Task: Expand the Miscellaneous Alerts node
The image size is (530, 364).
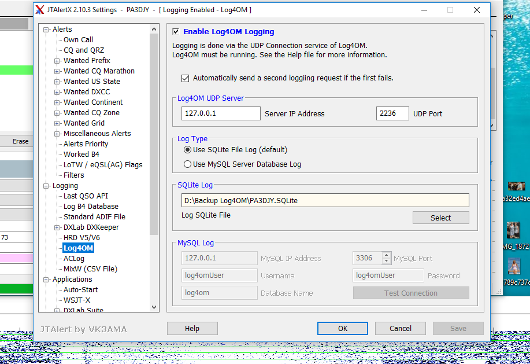Action: (57, 134)
